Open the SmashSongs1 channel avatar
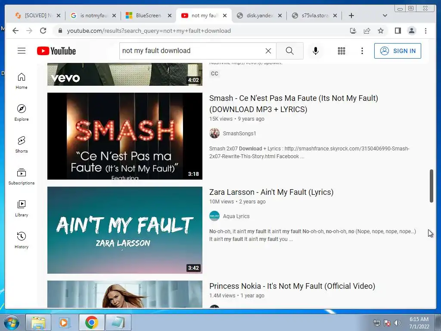The image size is (441, 331). (x=214, y=133)
